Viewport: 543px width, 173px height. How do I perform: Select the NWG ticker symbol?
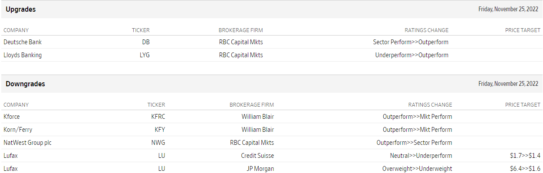[158, 143]
